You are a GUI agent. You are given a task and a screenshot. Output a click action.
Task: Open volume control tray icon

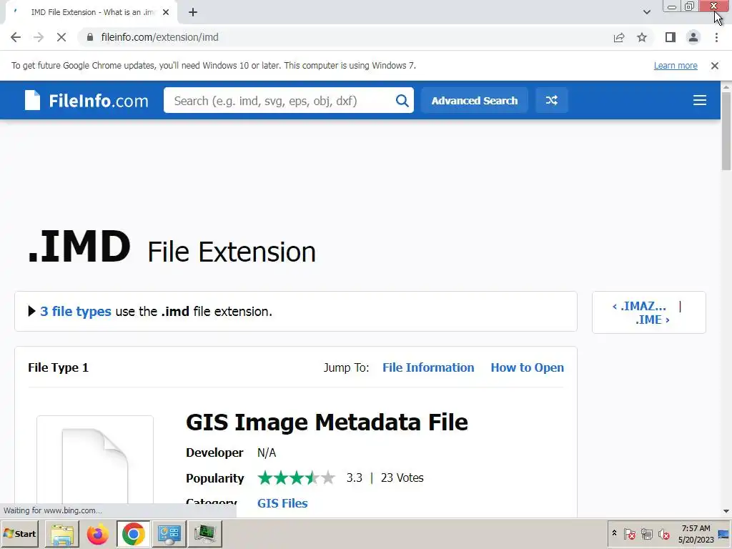pyautogui.click(x=664, y=533)
